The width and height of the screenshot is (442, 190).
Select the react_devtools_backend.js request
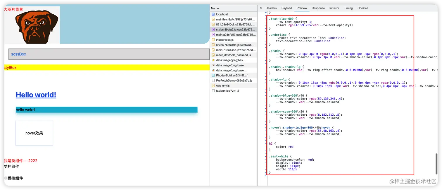[x=234, y=55]
